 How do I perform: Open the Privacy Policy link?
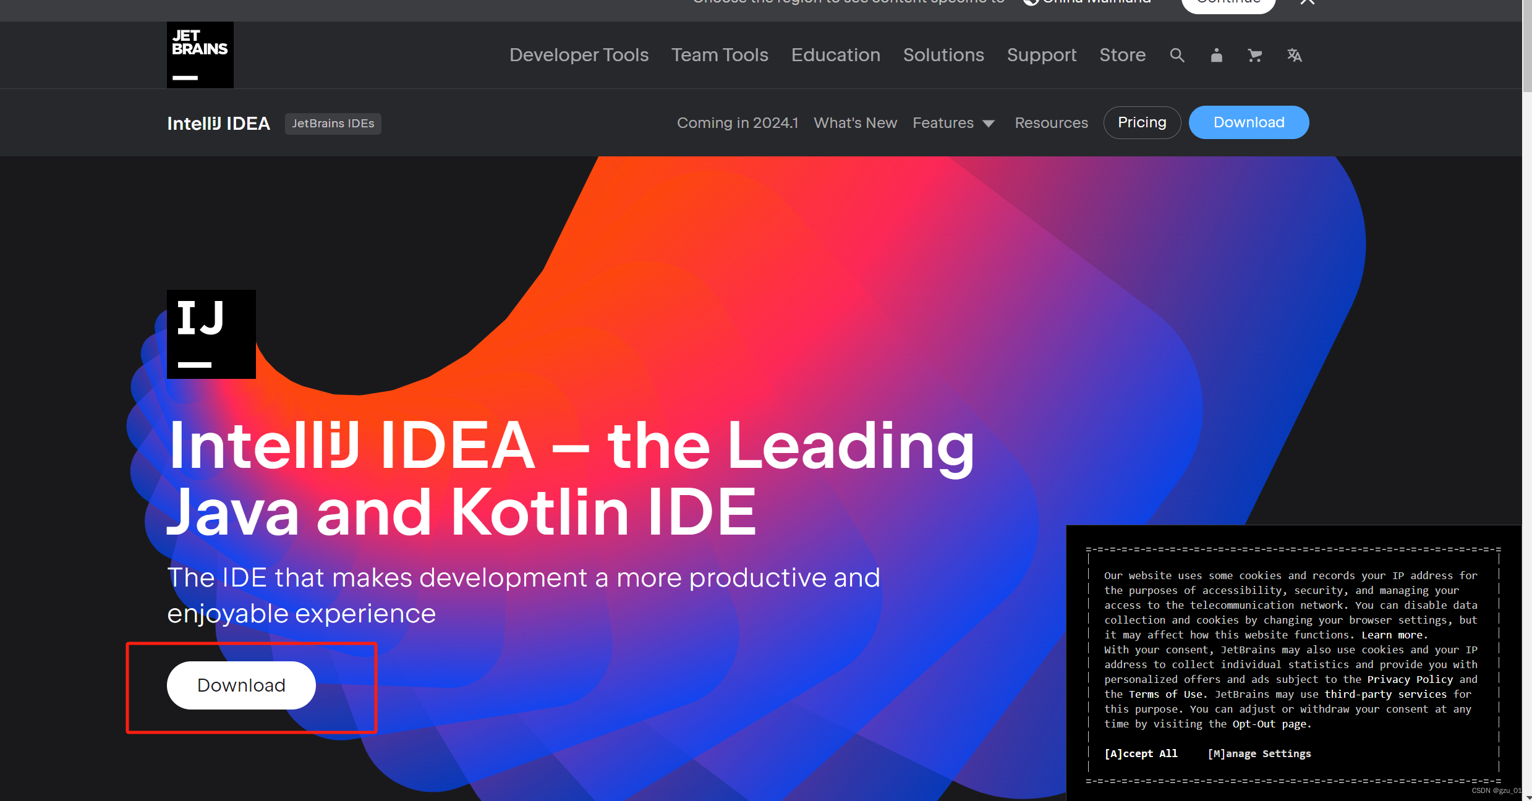point(1410,679)
